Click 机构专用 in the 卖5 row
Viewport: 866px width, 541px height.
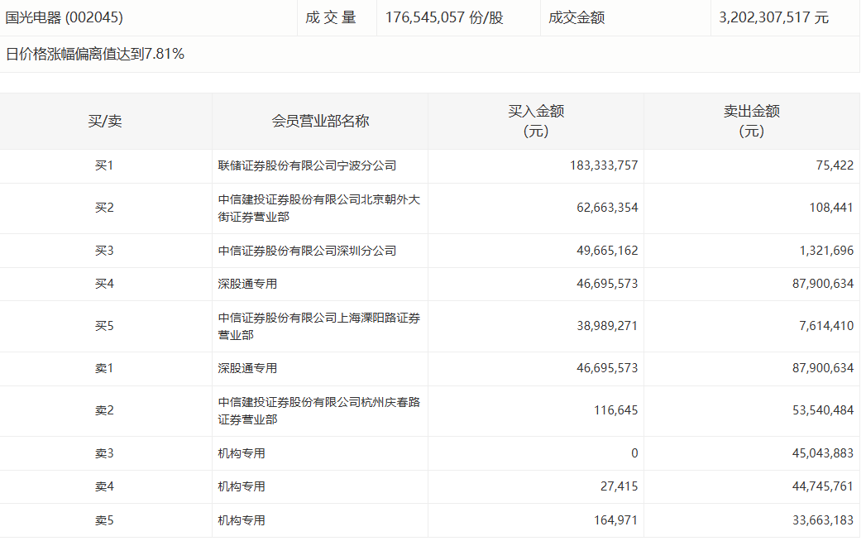click(242, 520)
